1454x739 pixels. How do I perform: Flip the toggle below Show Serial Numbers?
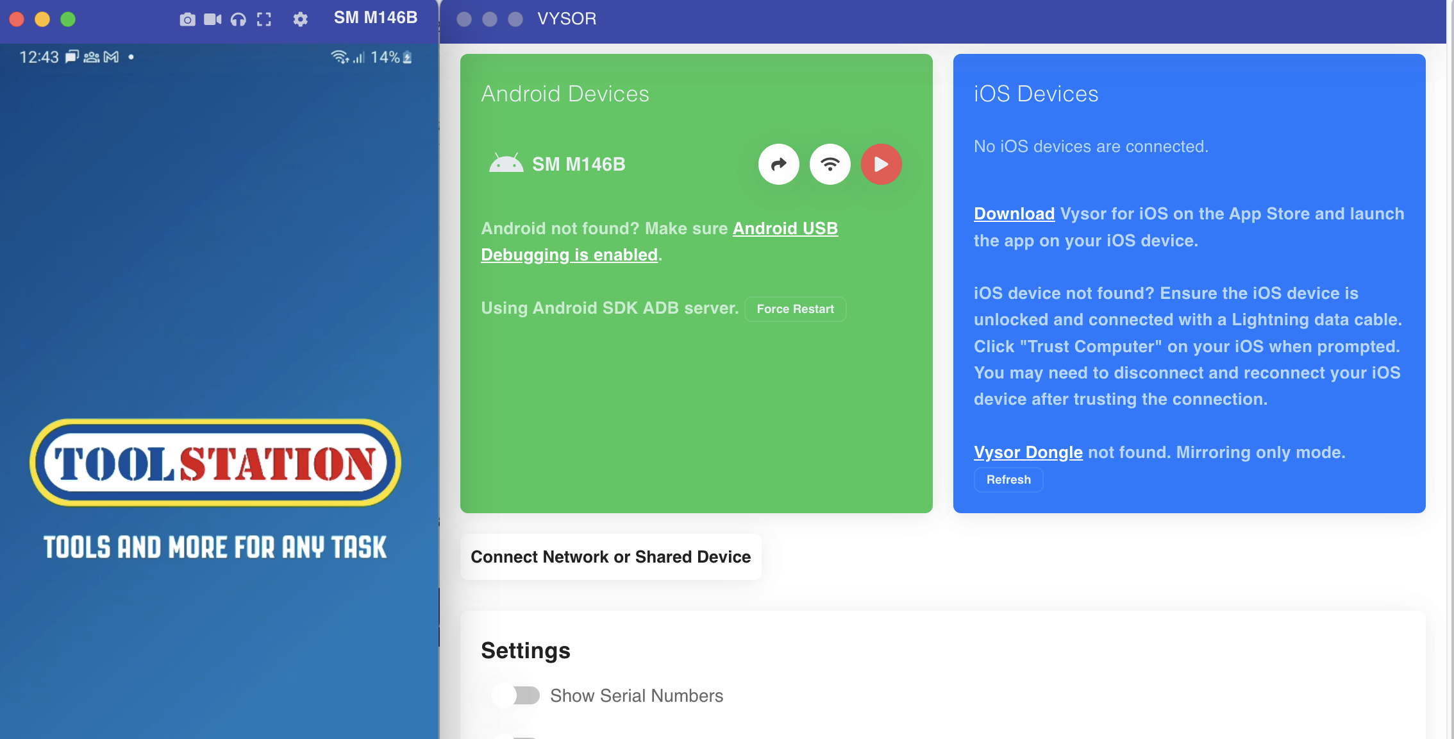pos(517,735)
